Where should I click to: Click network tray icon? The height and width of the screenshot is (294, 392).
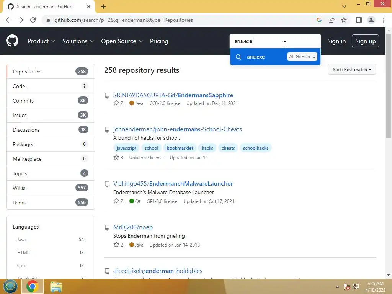[356, 286]
